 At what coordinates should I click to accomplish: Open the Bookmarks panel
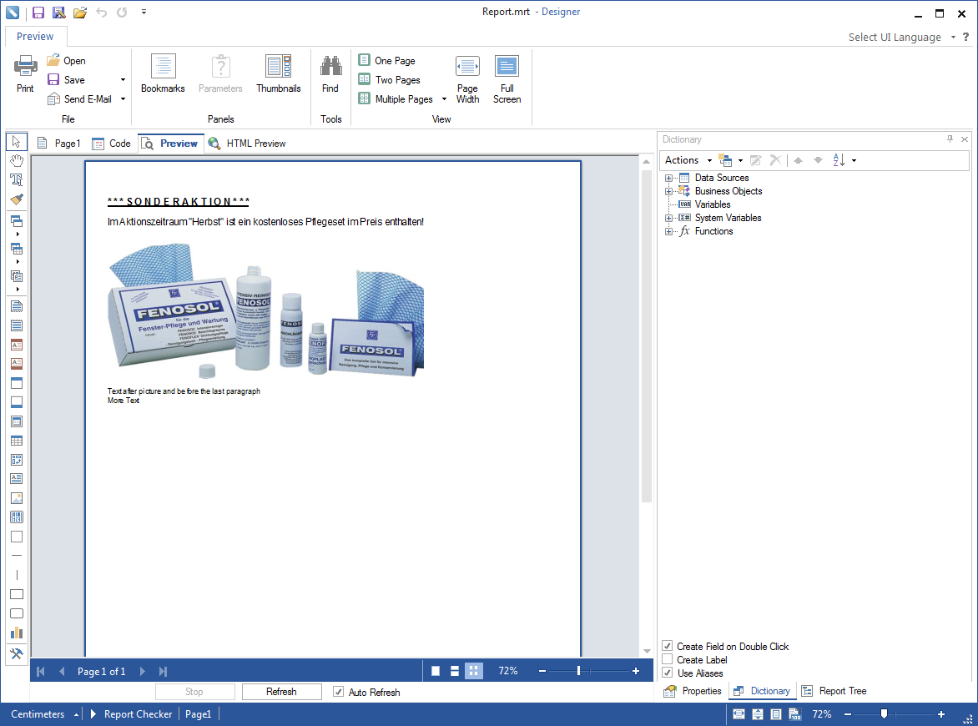163,73
